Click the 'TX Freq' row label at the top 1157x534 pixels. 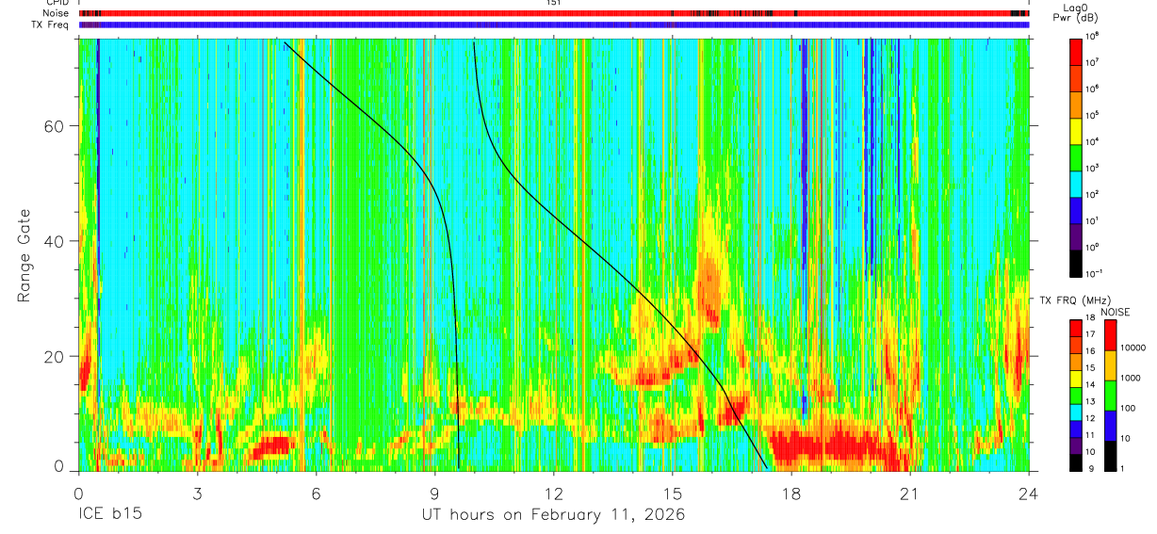(52, 24)
